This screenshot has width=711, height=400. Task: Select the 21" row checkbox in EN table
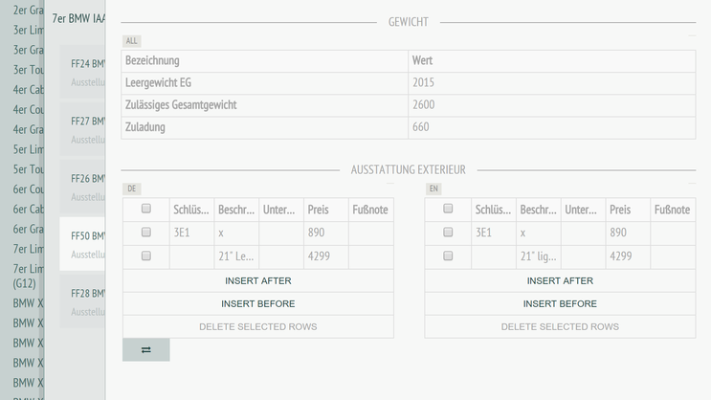448,256
